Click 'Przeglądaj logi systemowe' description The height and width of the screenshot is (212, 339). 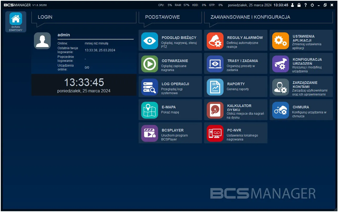(x=172, y=91)
